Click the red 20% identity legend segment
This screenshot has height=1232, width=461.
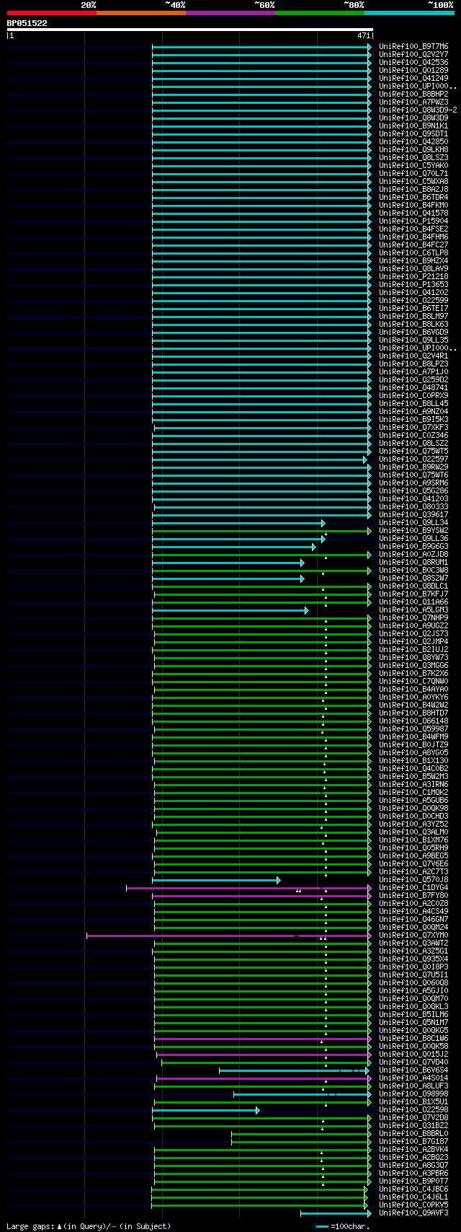[51, 13]
